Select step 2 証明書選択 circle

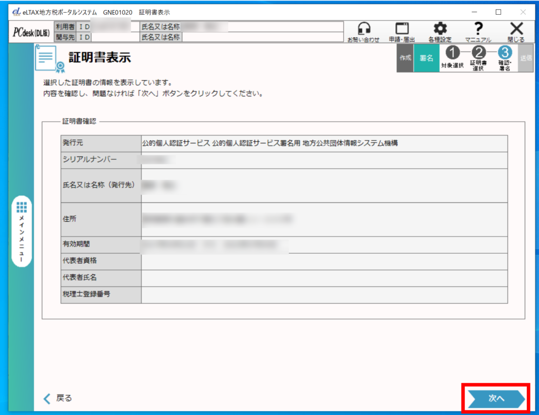[x=478, y=53]
